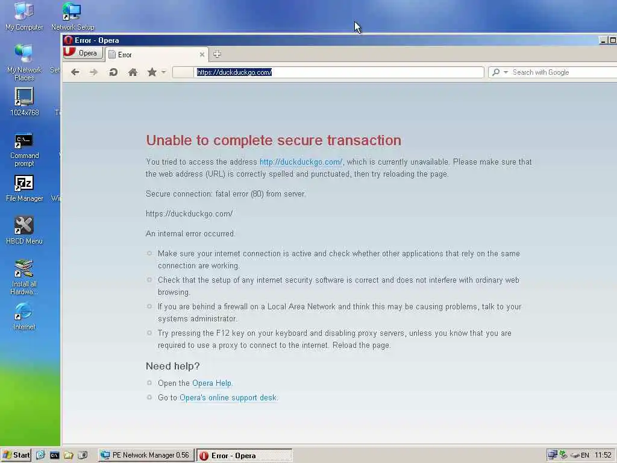Click the command prompt quick launch icon

pyautogui.click(x=54, y=455)
